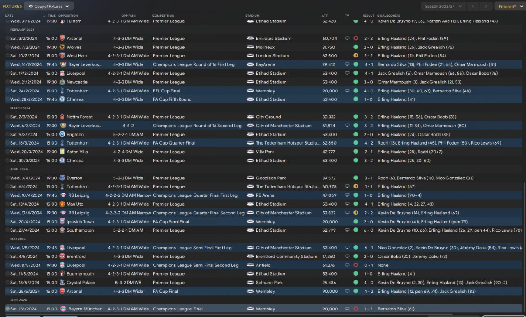Click the Bournemouth club badge

click(62, 274)
